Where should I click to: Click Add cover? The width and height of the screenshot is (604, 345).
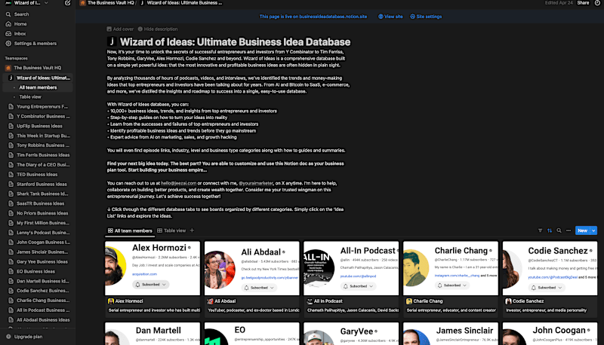click(x=120, y=29)
